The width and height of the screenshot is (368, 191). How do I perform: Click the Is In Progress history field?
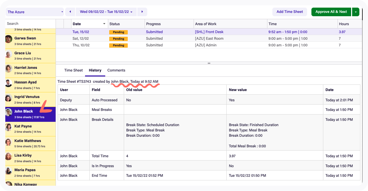coord(103,166)
